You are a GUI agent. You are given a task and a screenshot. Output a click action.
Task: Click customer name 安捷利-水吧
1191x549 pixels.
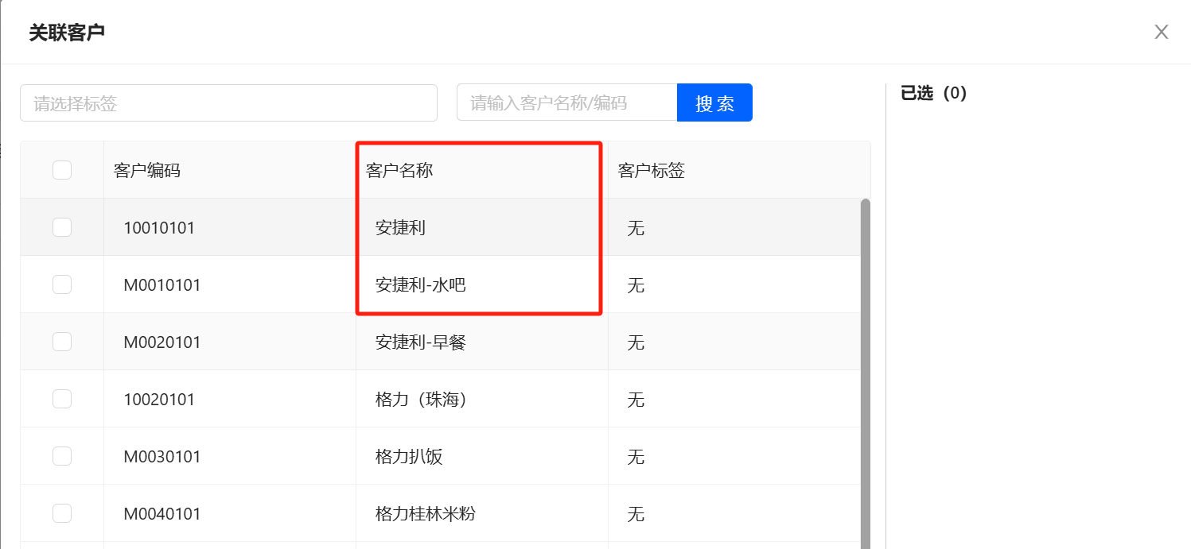[x=421, y=285]
